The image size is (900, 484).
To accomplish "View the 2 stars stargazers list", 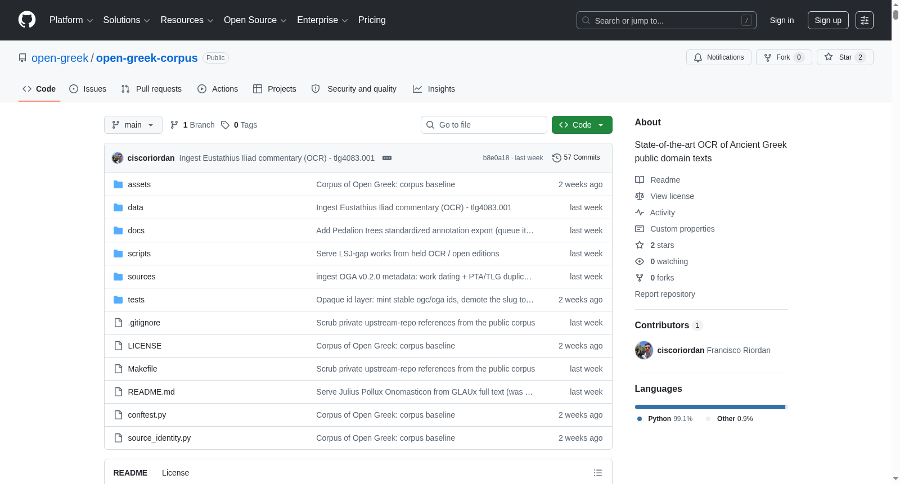I will (655, 245).
